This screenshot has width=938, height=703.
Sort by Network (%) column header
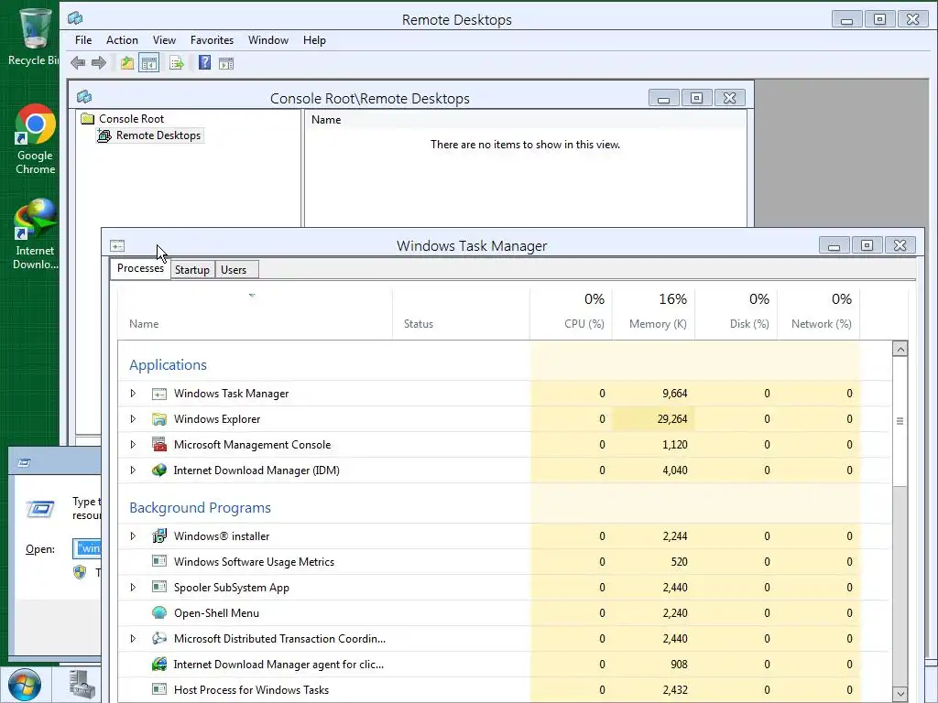click(x=818, y=314)
